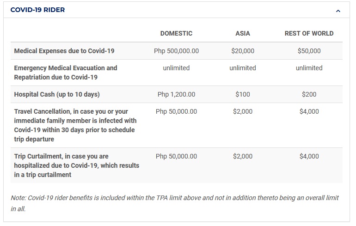Select the ASIA column header
356x226 pixels.
[x=243, y=33]
